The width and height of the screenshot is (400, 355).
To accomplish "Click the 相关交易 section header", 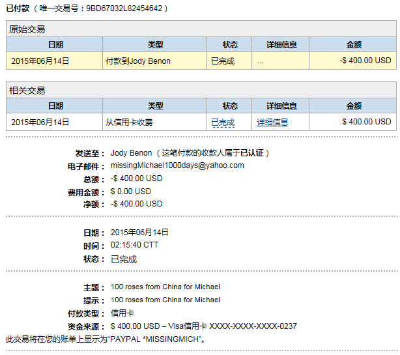I will [x=27, y=91].
